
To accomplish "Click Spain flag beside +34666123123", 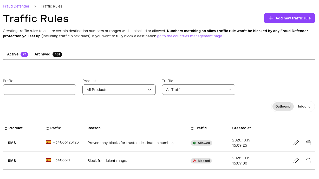I will coord(48,142).
